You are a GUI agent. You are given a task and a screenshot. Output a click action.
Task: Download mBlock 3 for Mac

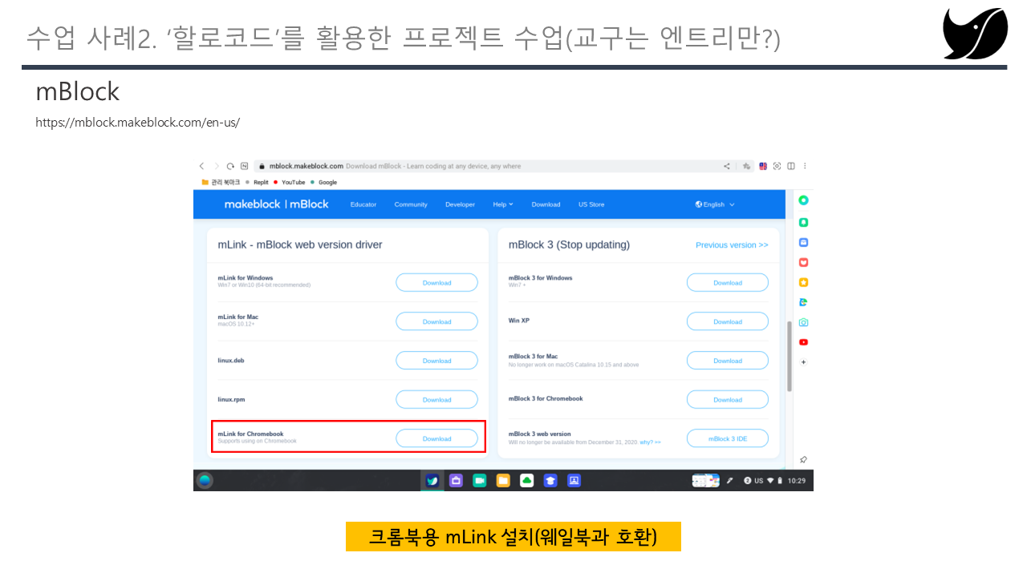click(728, 361)
